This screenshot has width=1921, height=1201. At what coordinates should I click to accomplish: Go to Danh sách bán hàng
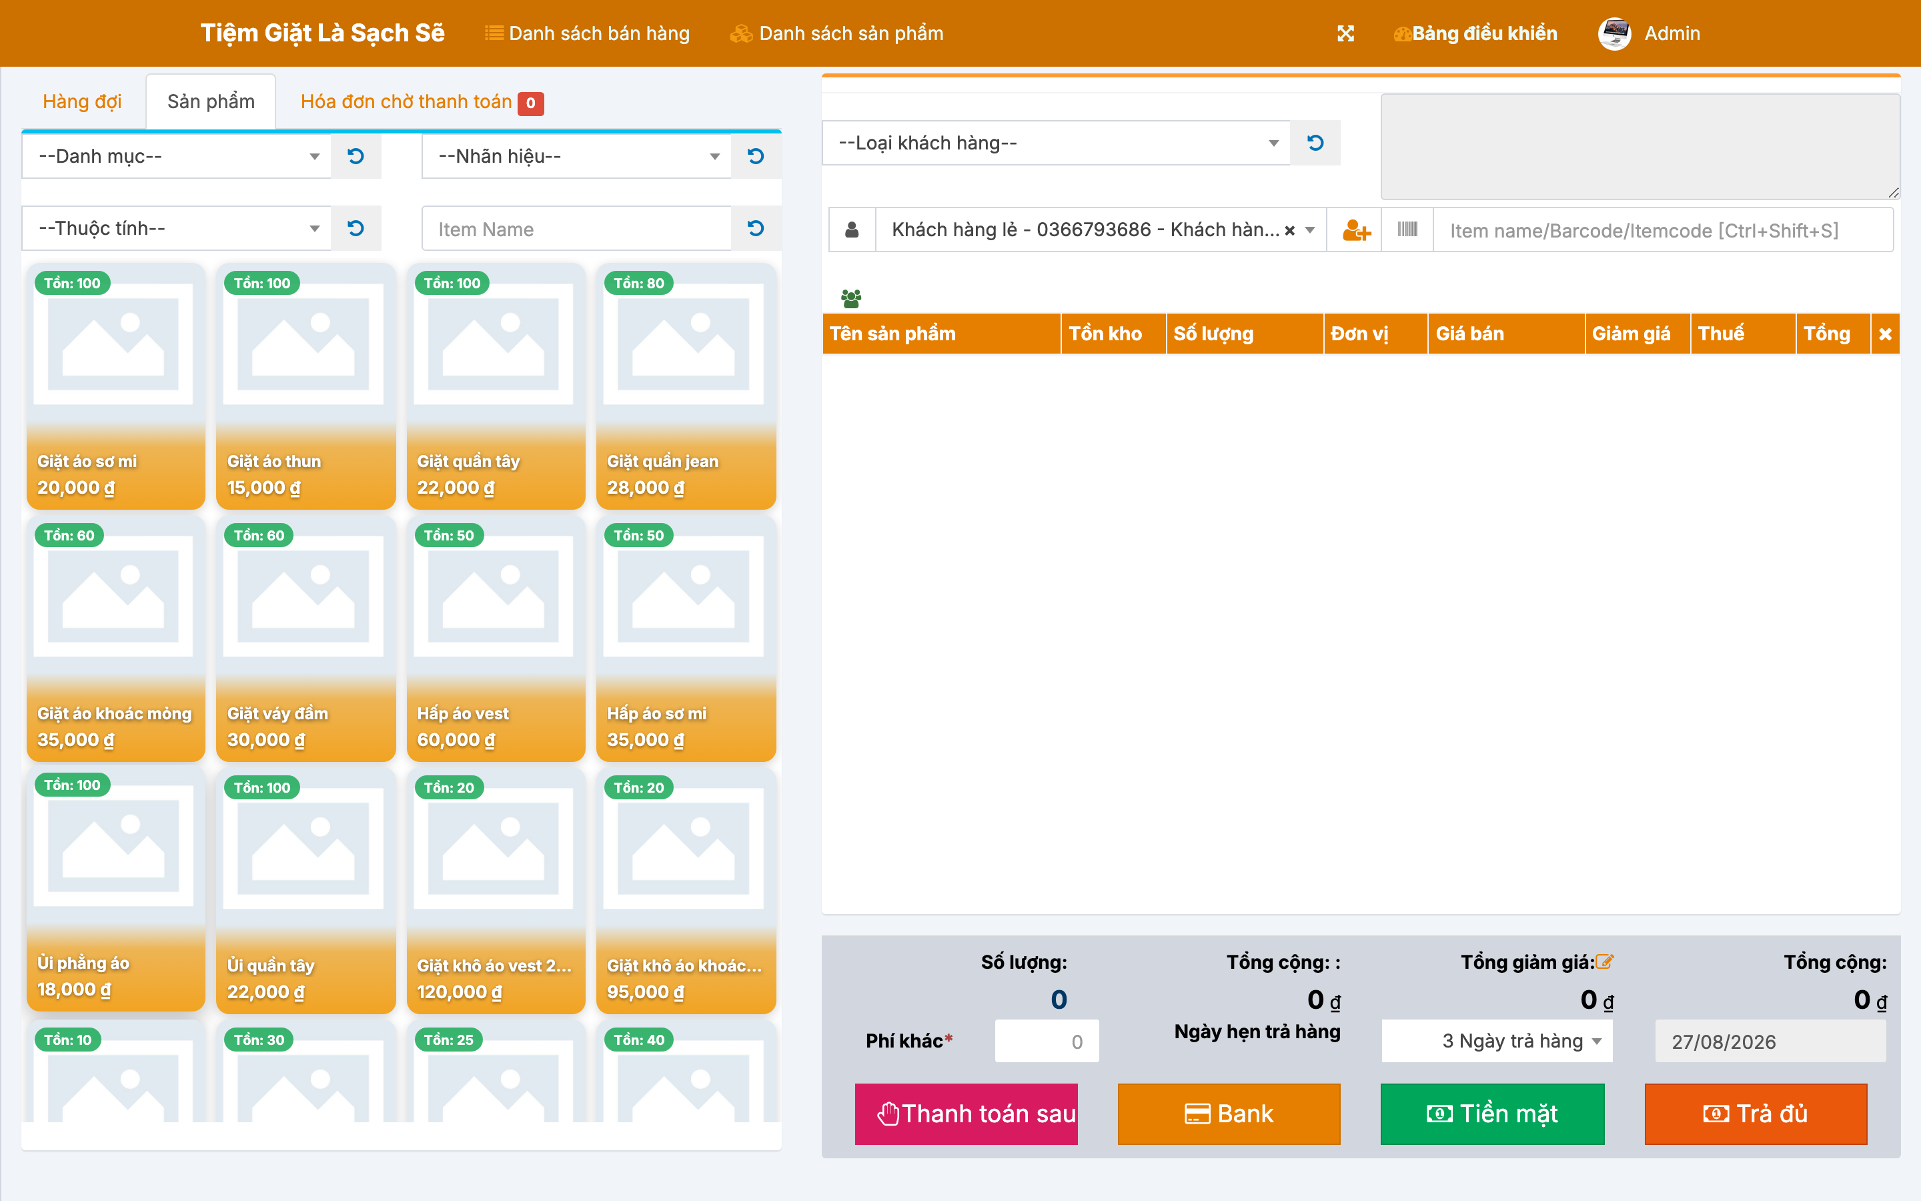588,33
